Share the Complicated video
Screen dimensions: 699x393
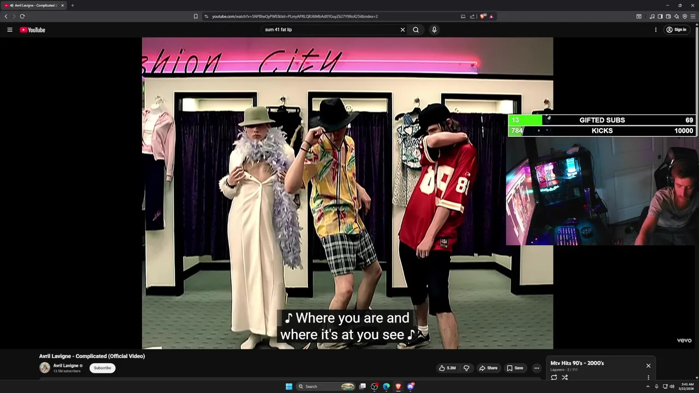pyautogui.click(x=488, y=368)
